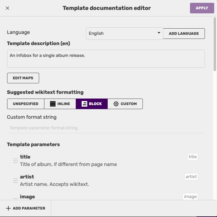The image size is (217, 217).
Task: Click the Block format icon
Action: pos(84,104)
